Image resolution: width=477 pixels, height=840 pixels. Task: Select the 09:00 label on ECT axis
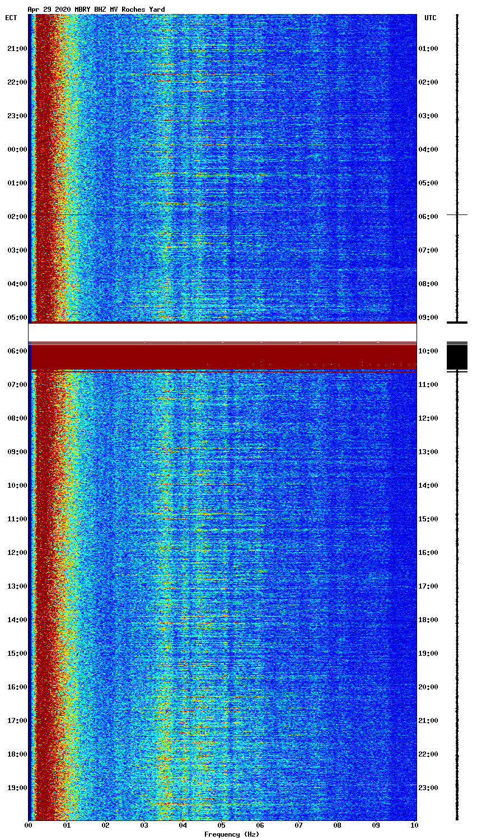point(17,452)
